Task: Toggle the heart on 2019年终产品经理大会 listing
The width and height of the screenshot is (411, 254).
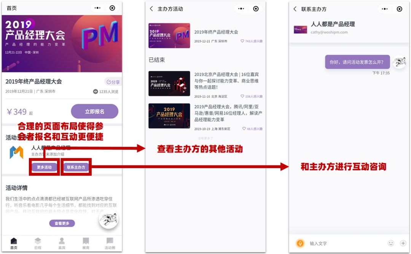Action: click(242, 41)
